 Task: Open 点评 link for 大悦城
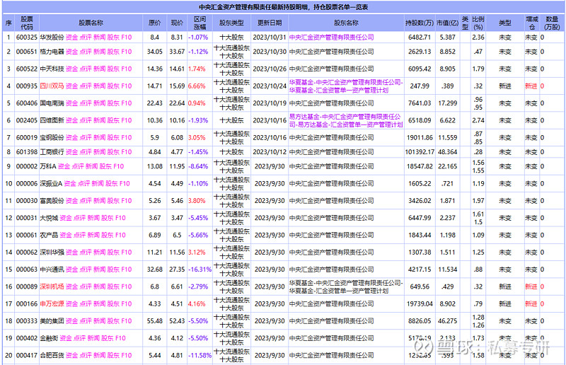click(79, 218)
